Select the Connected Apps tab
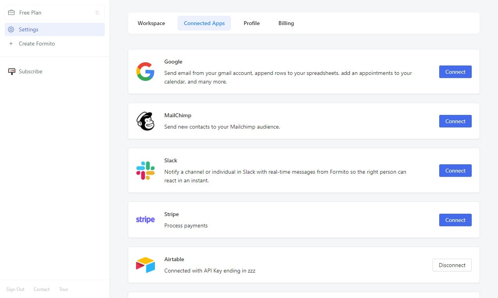 click(x=204, y=23)
